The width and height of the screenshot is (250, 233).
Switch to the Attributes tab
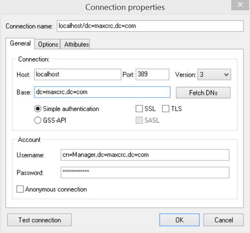pos(76,44)
